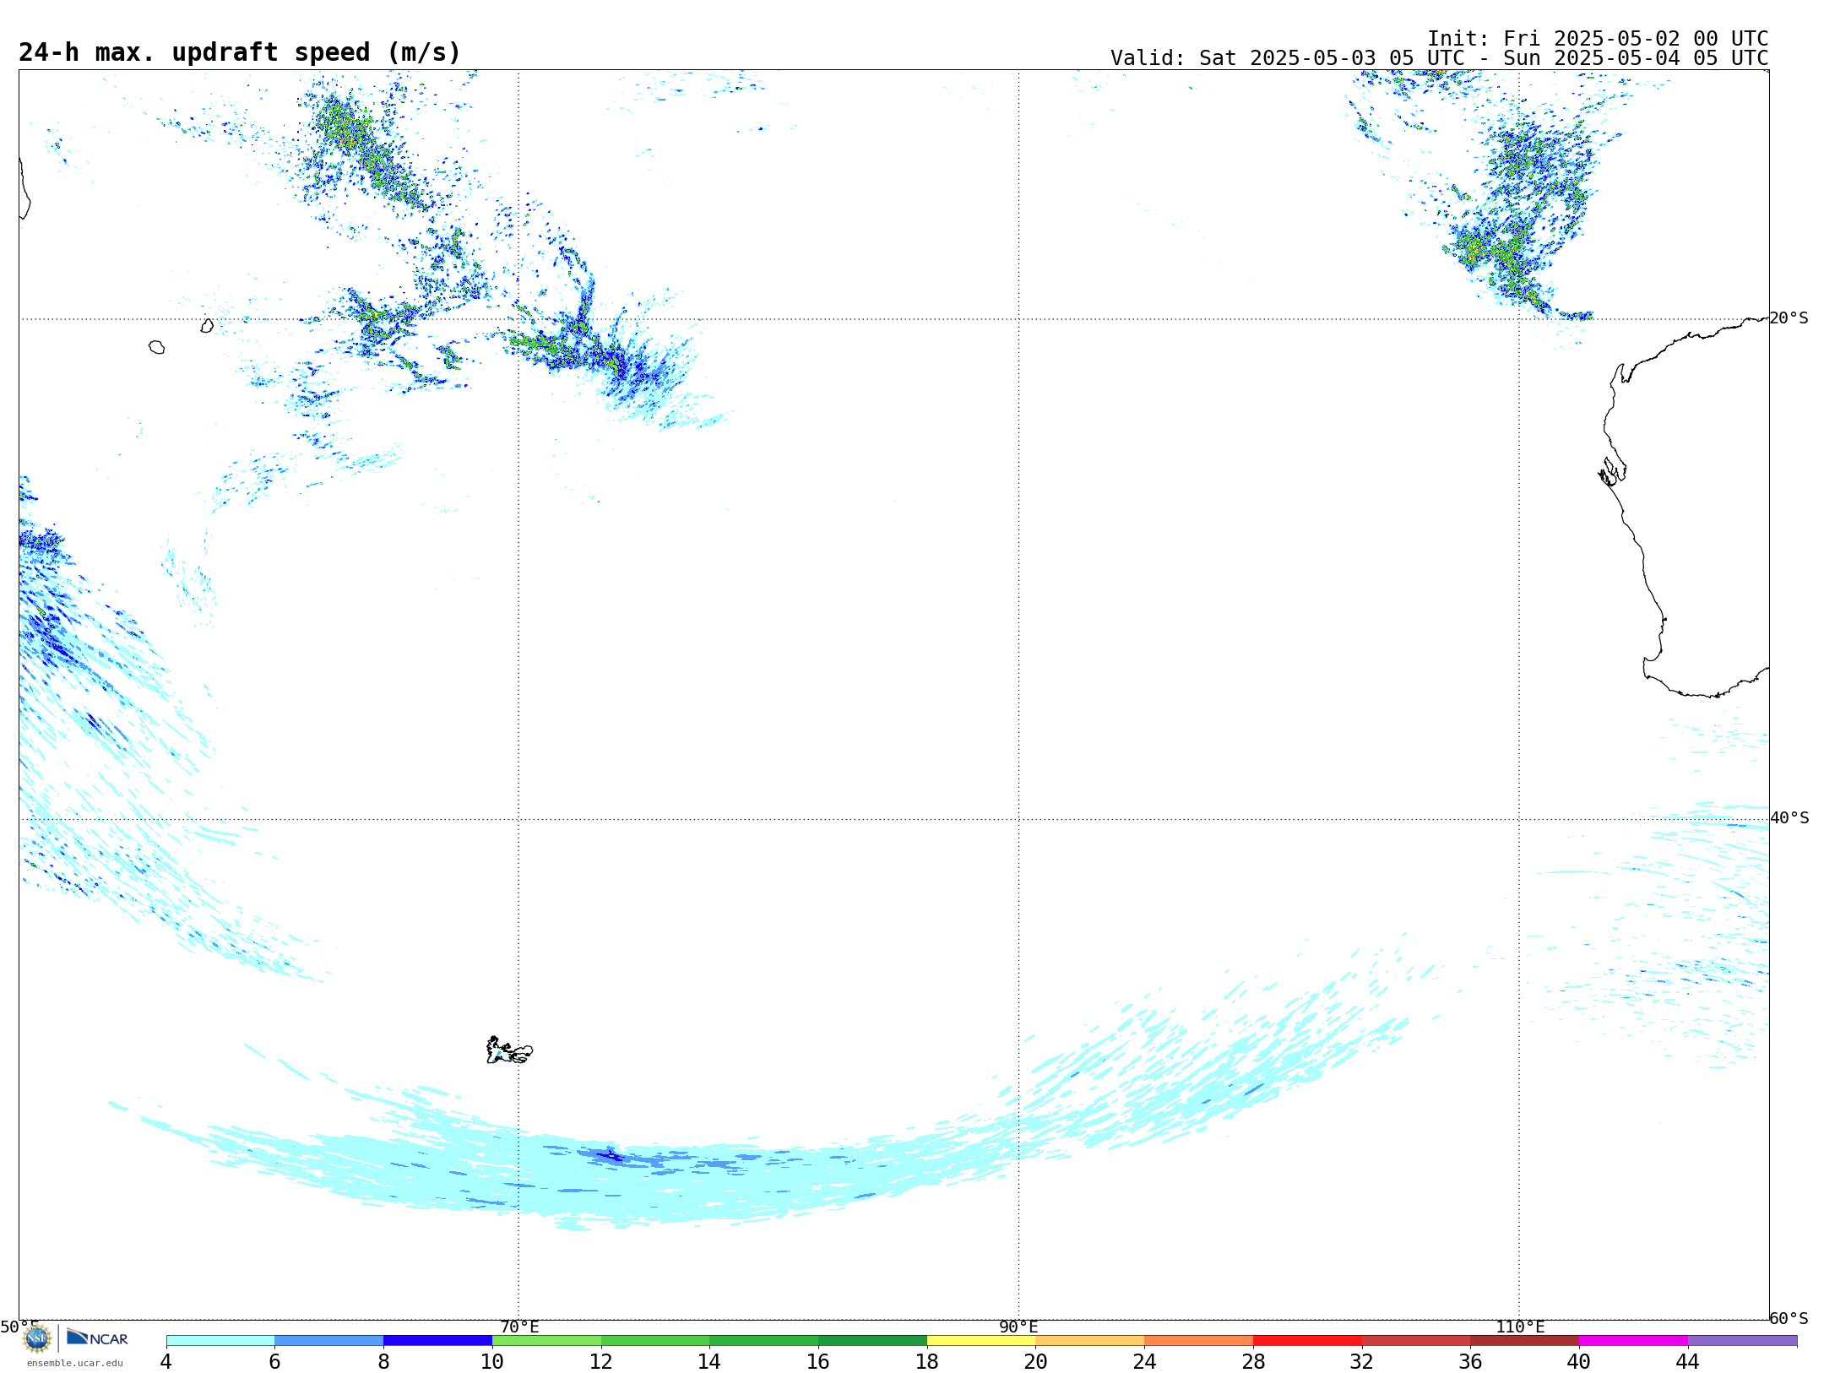Select the plot title '24-h max. updraft speed (m/s)'

click(240, 52)
